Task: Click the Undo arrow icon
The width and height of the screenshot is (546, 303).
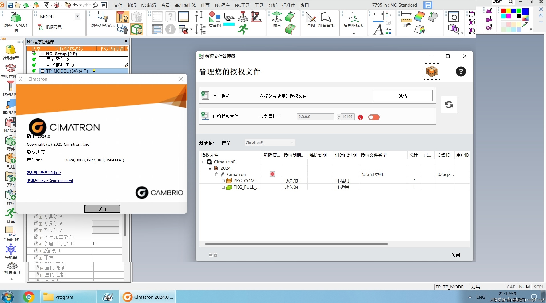Action: [x=76, y=5]
